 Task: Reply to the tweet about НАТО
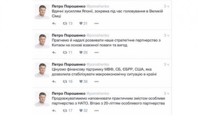click(x=54, y=111)
